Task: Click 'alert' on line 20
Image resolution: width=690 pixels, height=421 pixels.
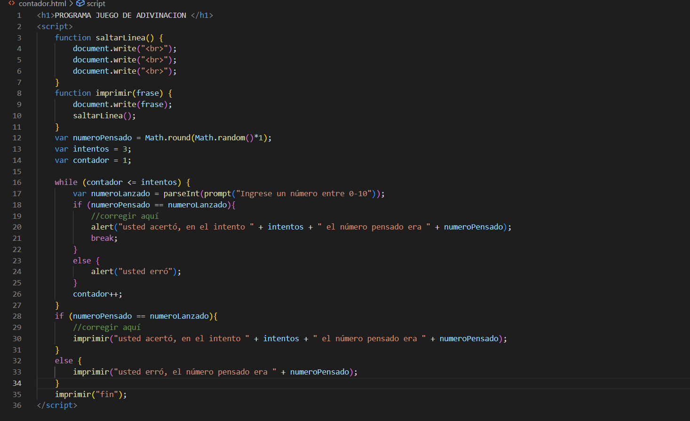Action: 103,227
